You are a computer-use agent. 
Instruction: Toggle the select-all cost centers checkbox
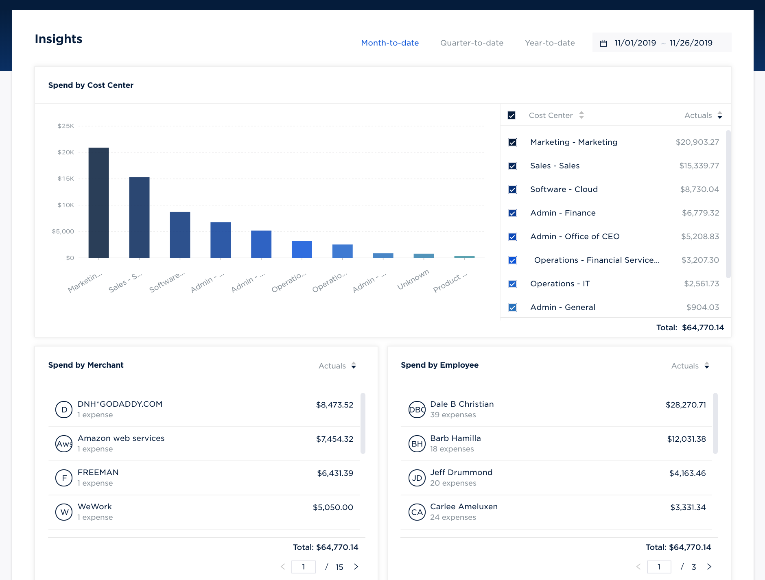(511, 116)
